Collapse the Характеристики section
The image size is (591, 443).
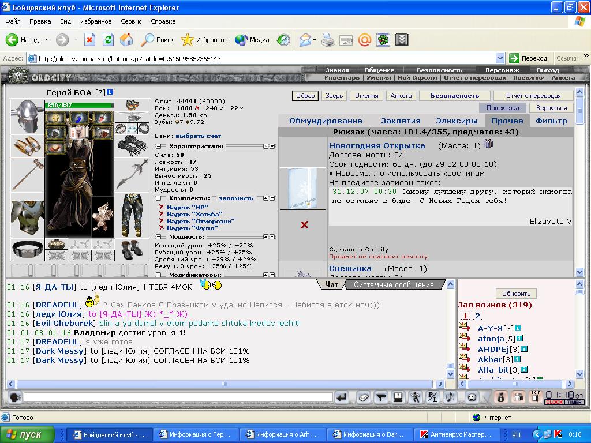158,146
